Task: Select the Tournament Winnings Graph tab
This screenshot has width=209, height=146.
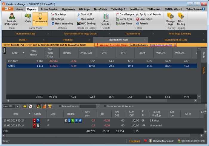Action: (x=80, y=34)
